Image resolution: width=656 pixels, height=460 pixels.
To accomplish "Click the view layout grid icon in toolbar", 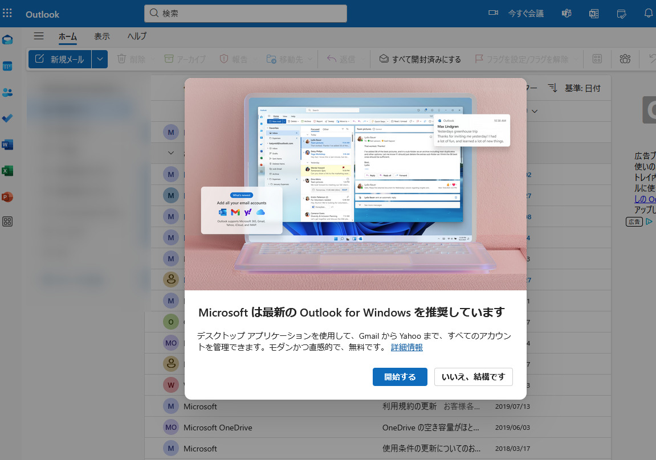I will pos(597,59).
